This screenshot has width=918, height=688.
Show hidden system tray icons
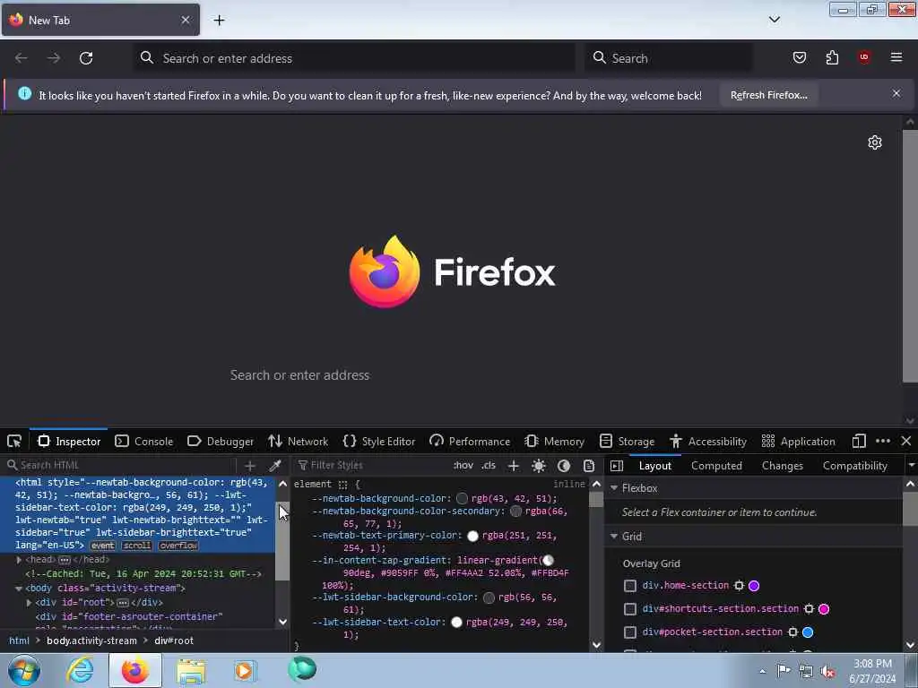pyautogui.click(x=762, y=672)
